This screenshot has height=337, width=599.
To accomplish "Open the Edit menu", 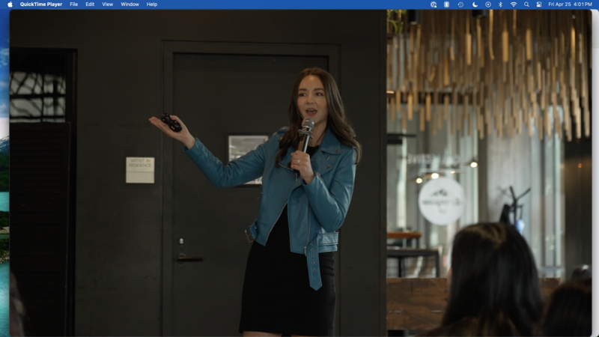I will 90,4.
